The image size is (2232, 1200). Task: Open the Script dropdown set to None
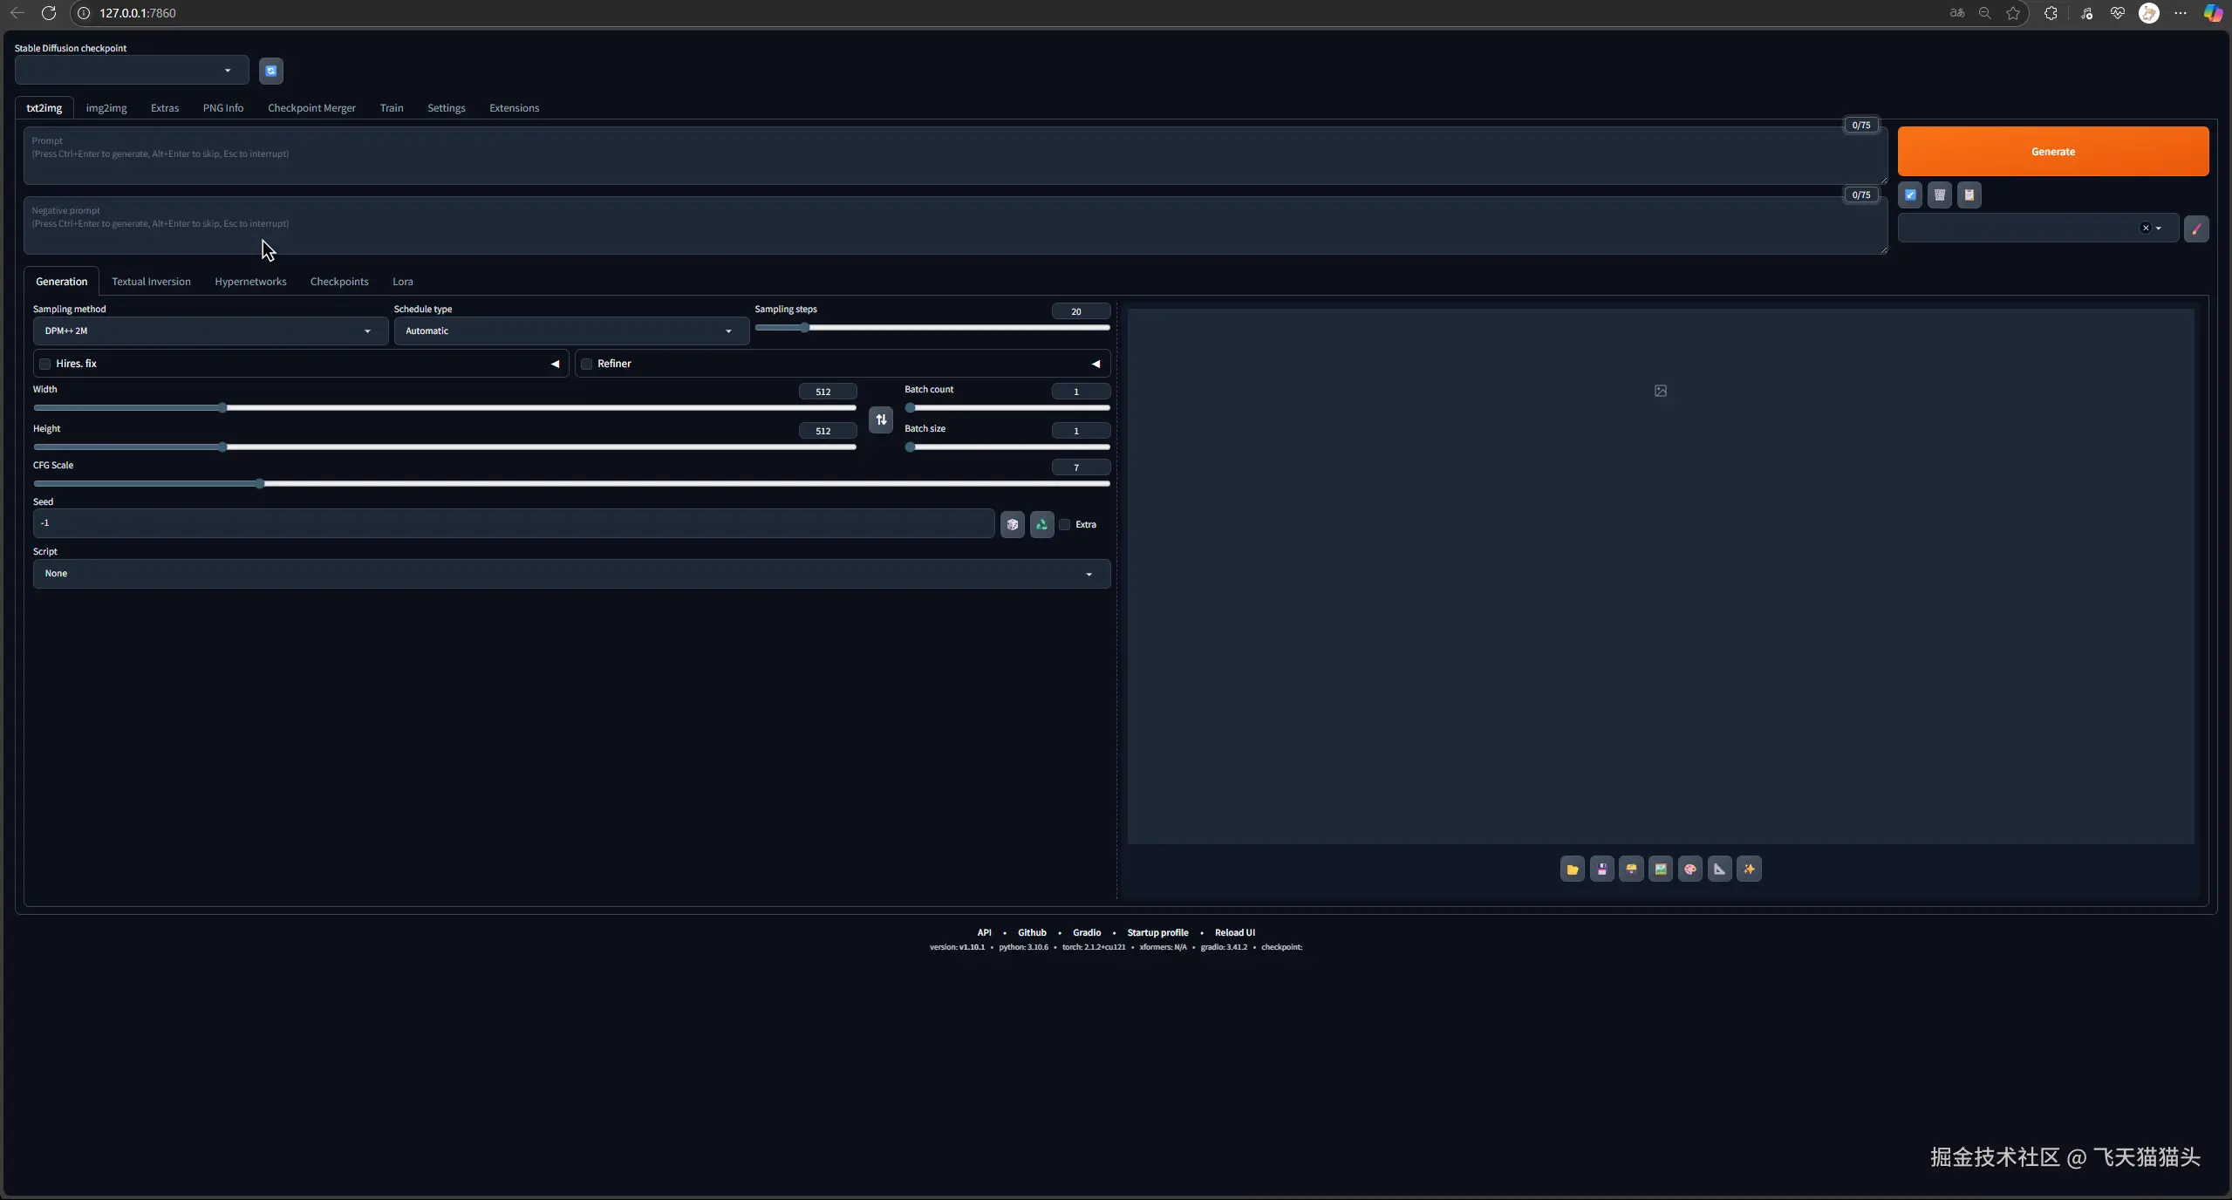click(571, 574)
